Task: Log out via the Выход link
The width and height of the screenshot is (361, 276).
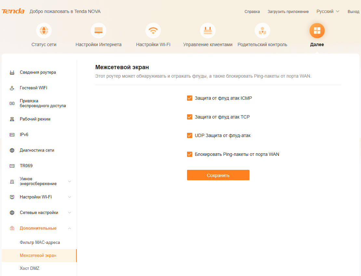Action: (x=354, y=11)
